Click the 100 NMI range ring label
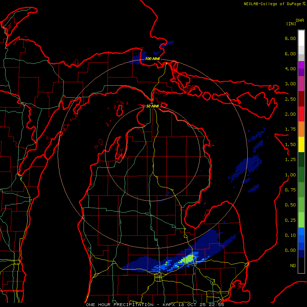 pyautogui.click(x=152, y=59)
